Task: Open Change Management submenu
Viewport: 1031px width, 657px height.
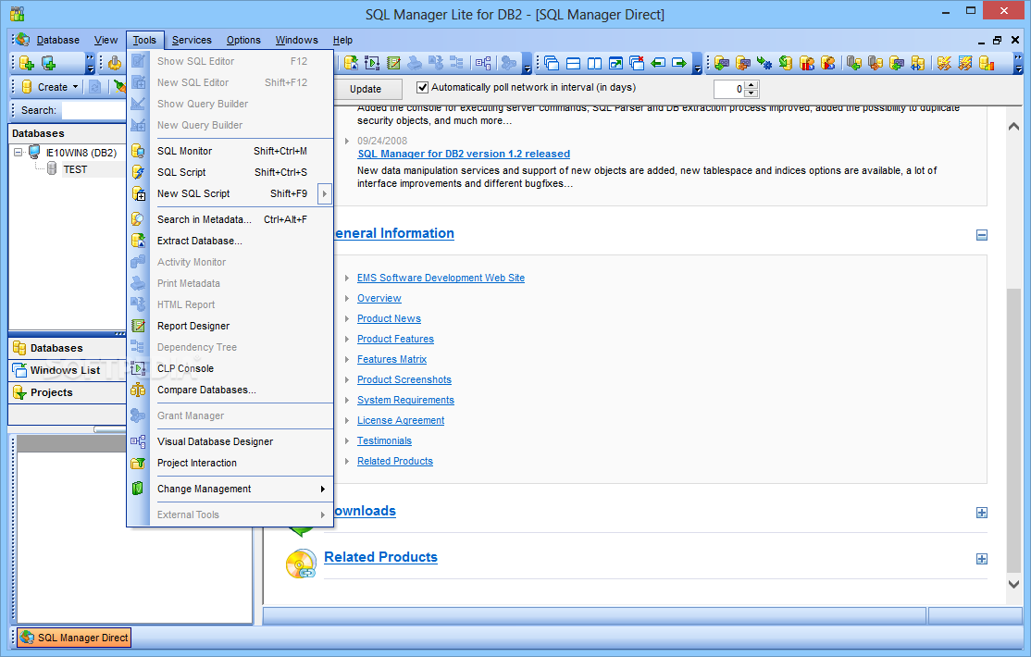Action: click(230, 490)
